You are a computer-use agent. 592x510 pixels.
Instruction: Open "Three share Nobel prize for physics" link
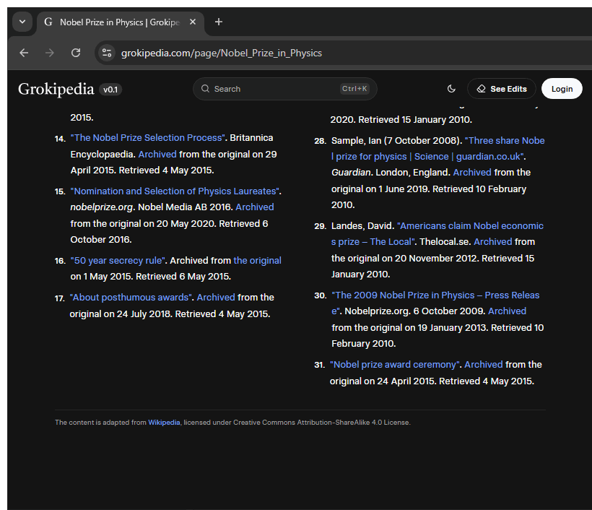pos(438,149)
